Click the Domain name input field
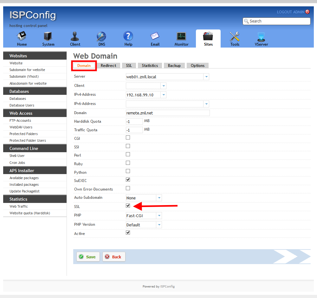 point(168,113)
